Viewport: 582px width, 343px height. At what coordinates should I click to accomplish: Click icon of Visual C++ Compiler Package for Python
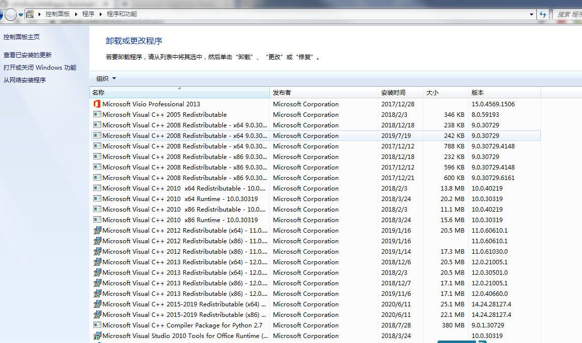click(97, 325)
